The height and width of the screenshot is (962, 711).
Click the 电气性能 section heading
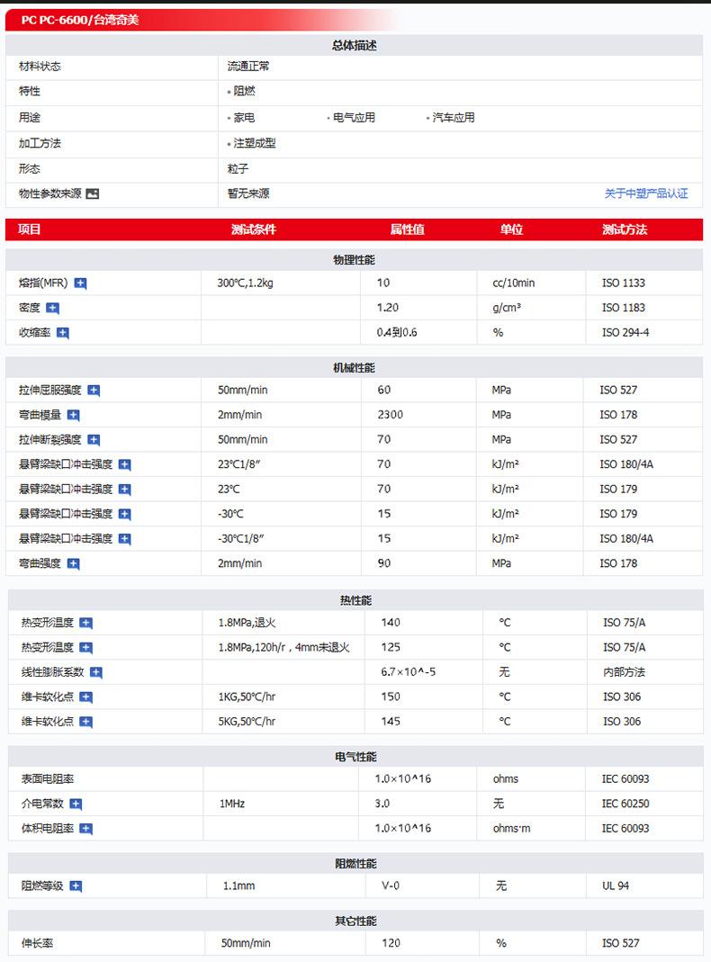355,757
